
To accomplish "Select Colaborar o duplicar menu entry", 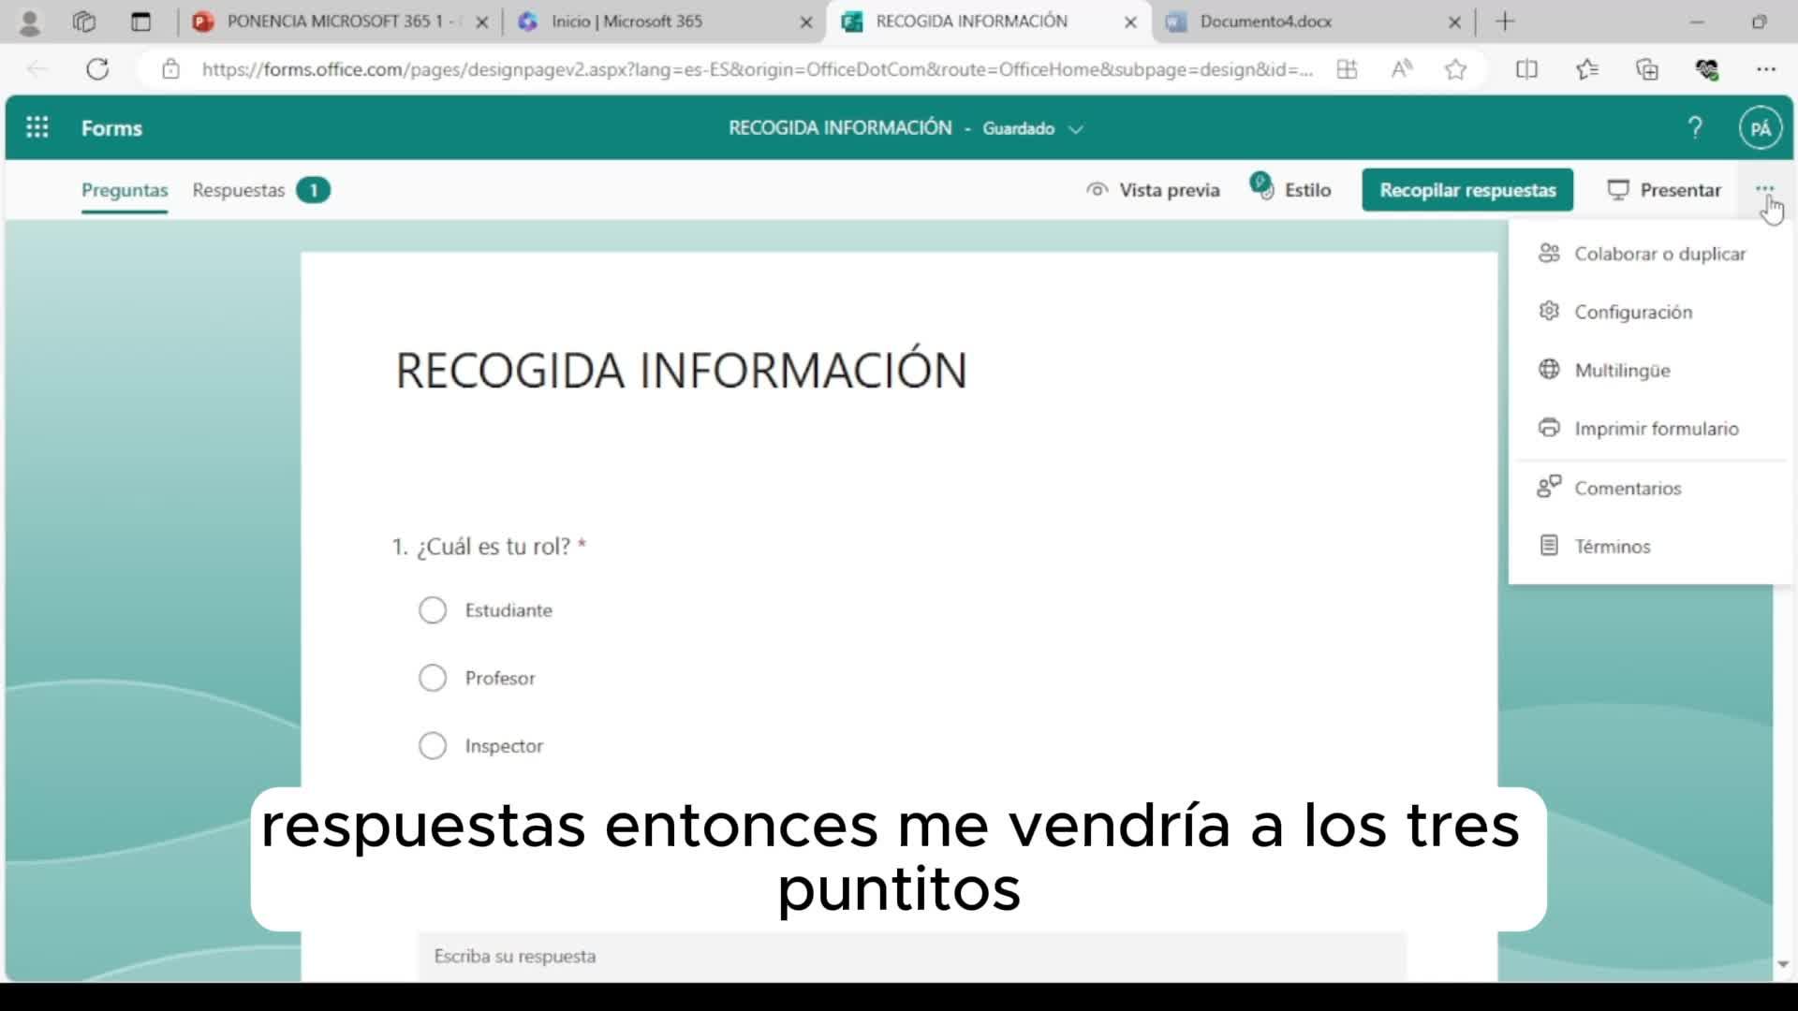I will [1659, 254].
